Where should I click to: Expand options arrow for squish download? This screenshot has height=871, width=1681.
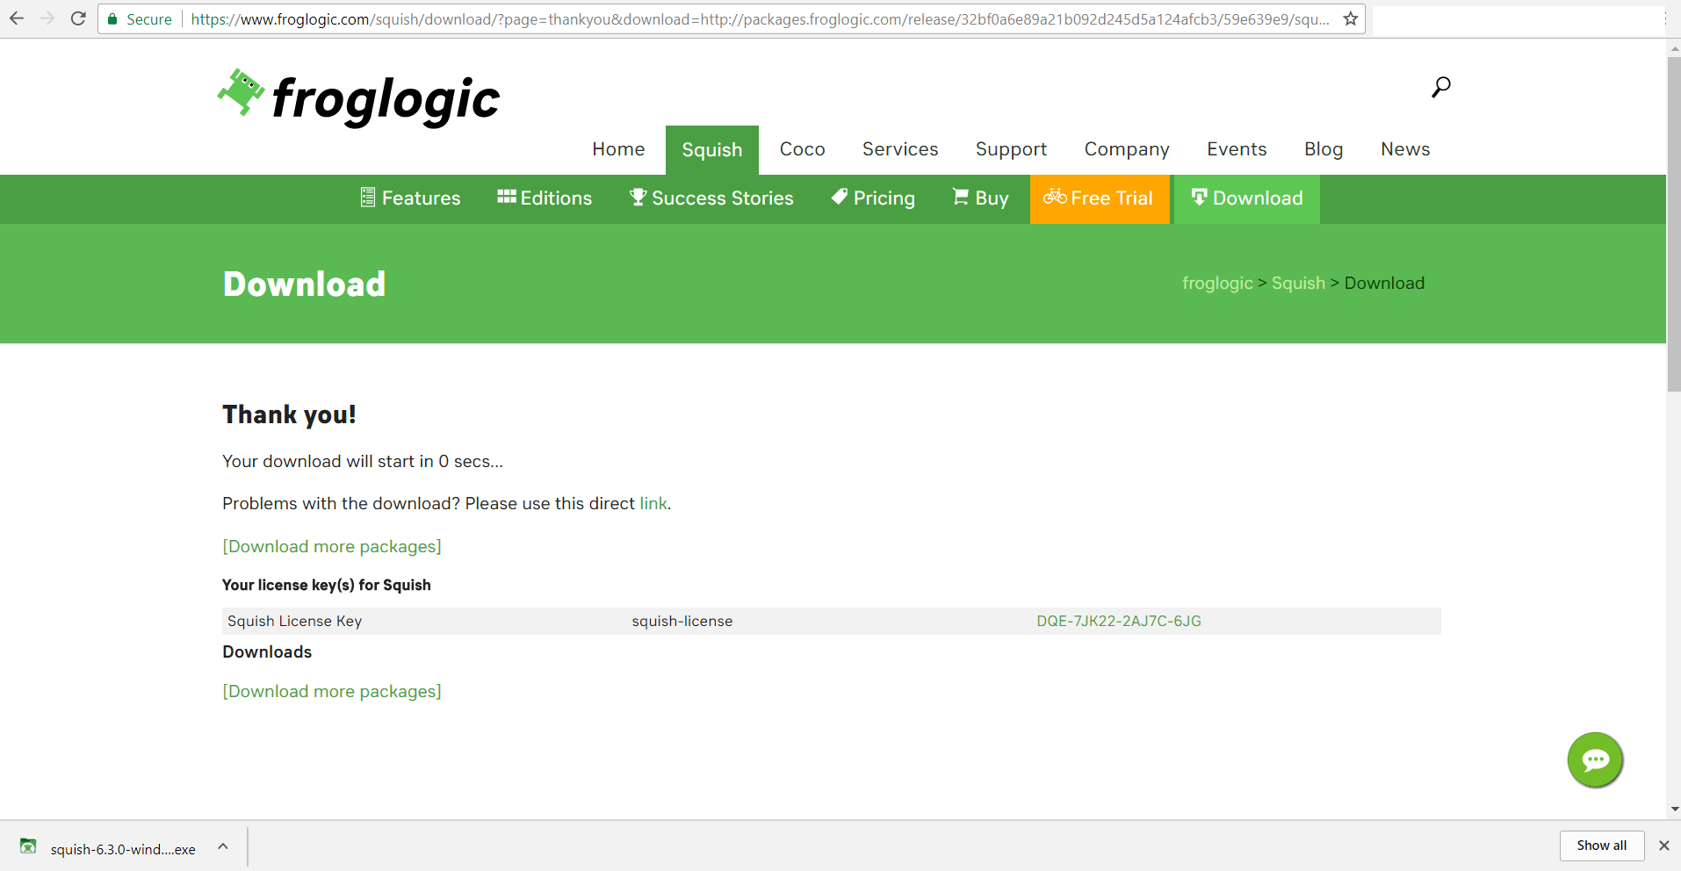[223, 846]
